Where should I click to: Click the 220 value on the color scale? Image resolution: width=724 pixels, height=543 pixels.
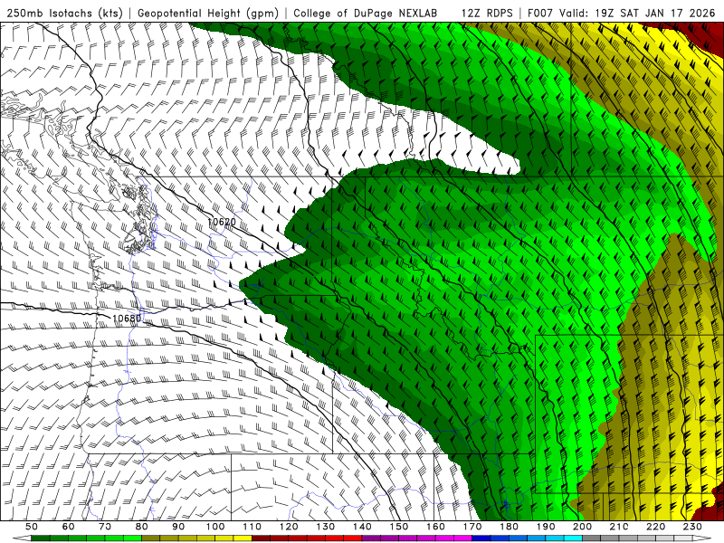pos(656,527)
